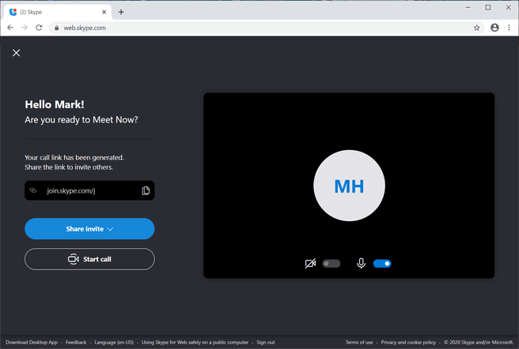Click the Hello Mark! heading
Viewport: 519px width, 349px height.
tap(55, 104)
